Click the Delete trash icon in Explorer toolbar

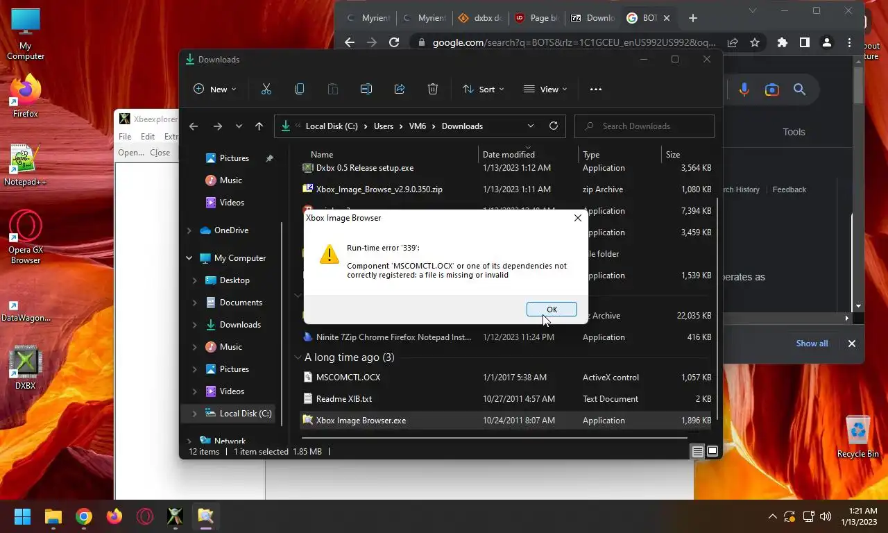click(433, 89)
